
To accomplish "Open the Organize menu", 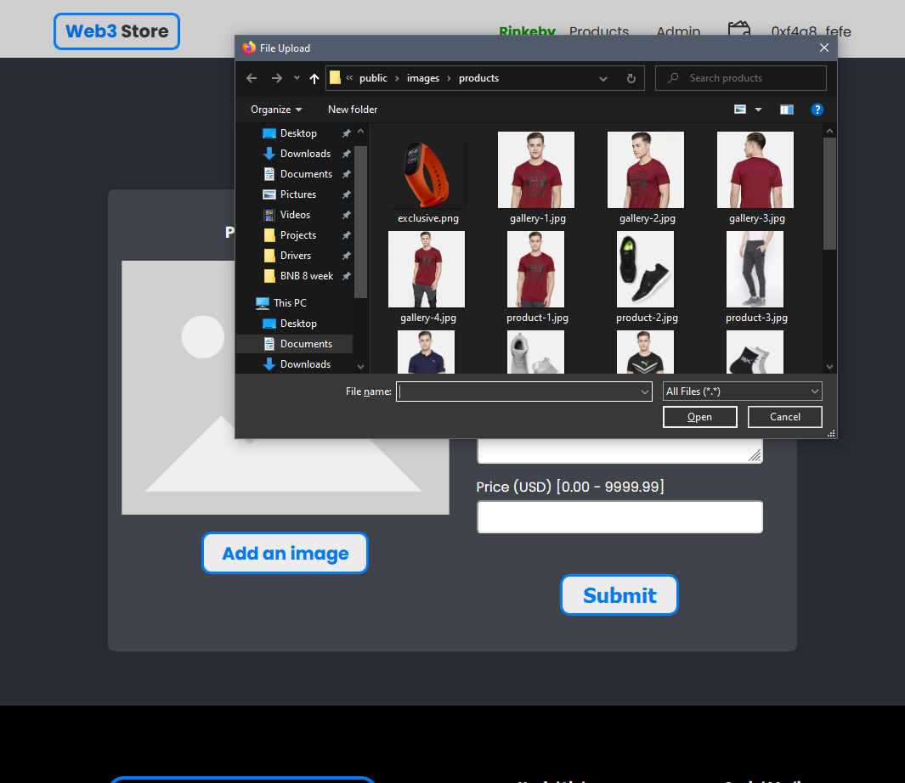I will click(x=276, y=110).
